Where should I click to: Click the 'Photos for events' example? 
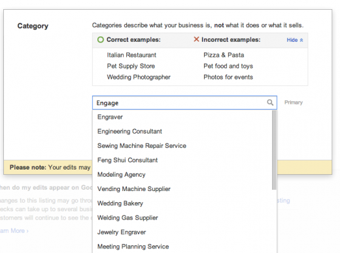(x=228, y=77)
